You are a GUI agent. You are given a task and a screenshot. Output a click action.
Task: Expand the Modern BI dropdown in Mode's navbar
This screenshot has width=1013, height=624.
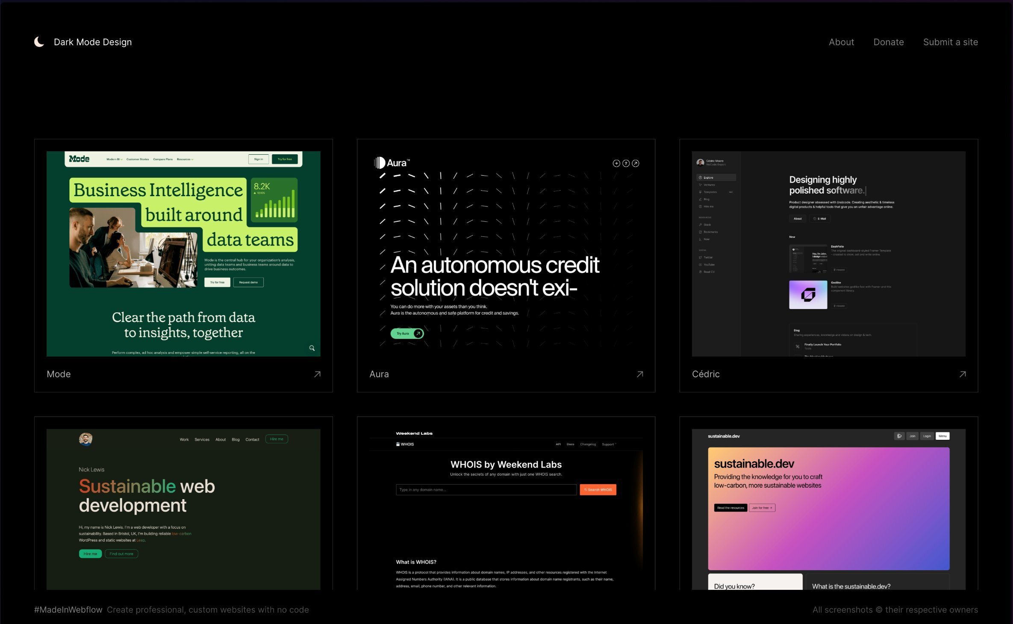point(113,159)
